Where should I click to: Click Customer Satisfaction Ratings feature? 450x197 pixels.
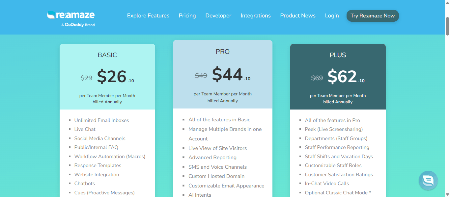click(339, 175)
